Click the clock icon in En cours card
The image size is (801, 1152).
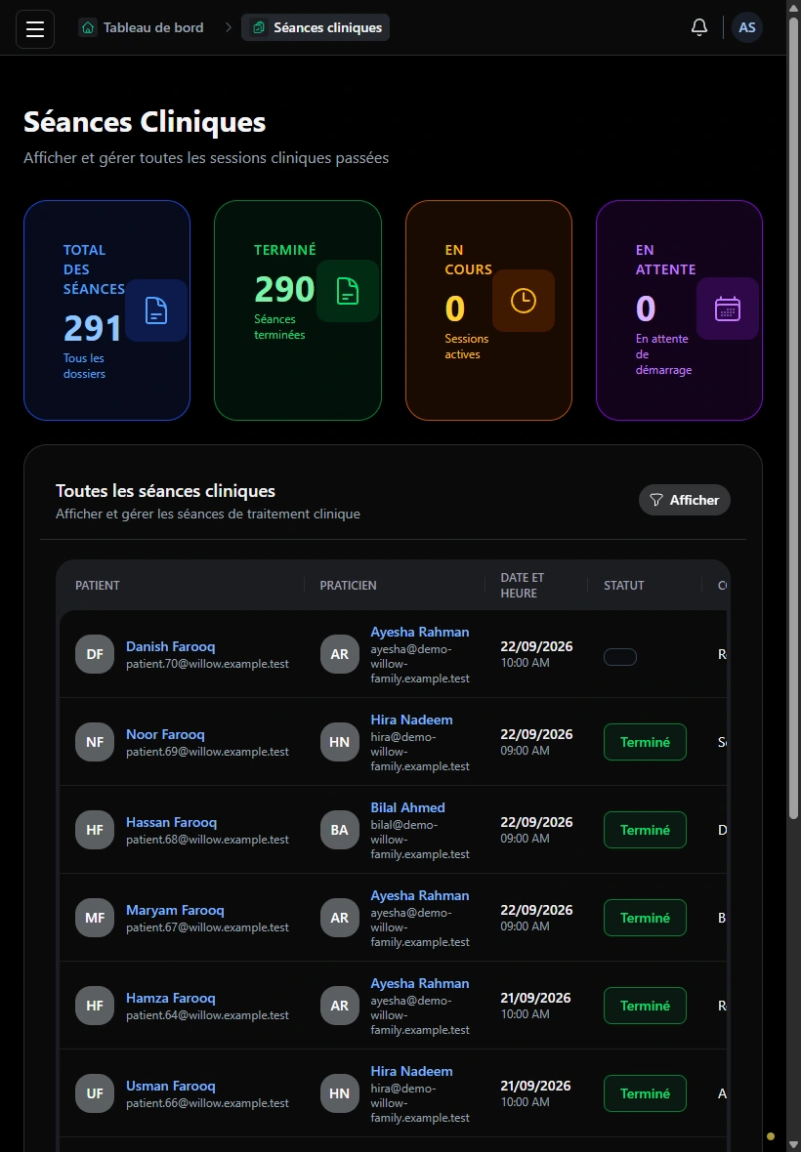tap(524, 301)
